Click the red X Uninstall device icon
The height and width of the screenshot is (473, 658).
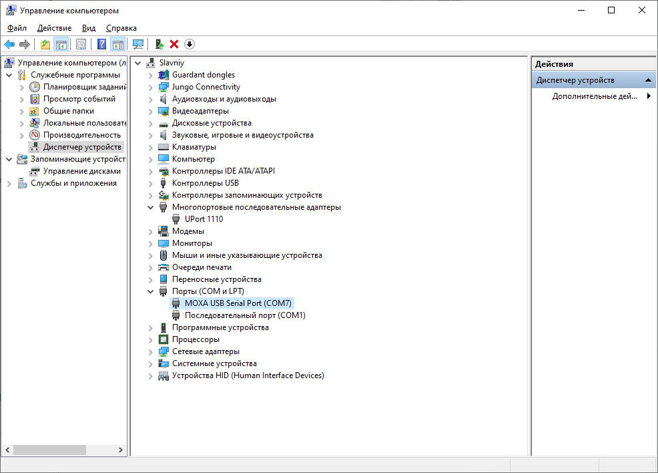pos(174,44)
